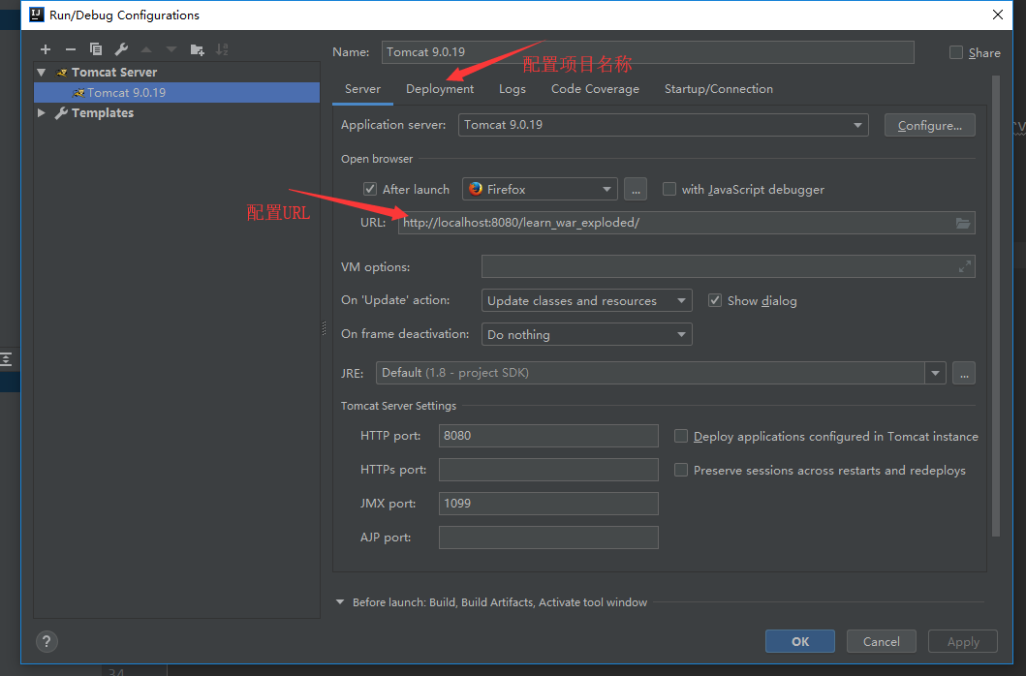Click the Name input field
The height and width of the screenshot is (676, 1026).
tap(648, 52)
